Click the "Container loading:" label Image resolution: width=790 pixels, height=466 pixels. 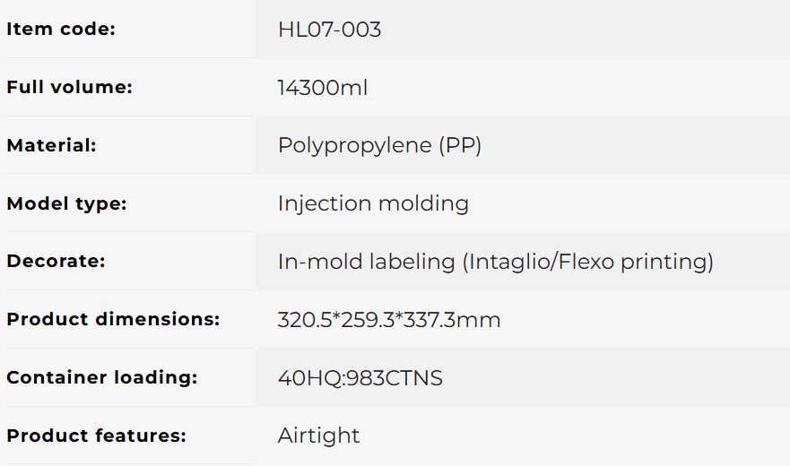101,377
